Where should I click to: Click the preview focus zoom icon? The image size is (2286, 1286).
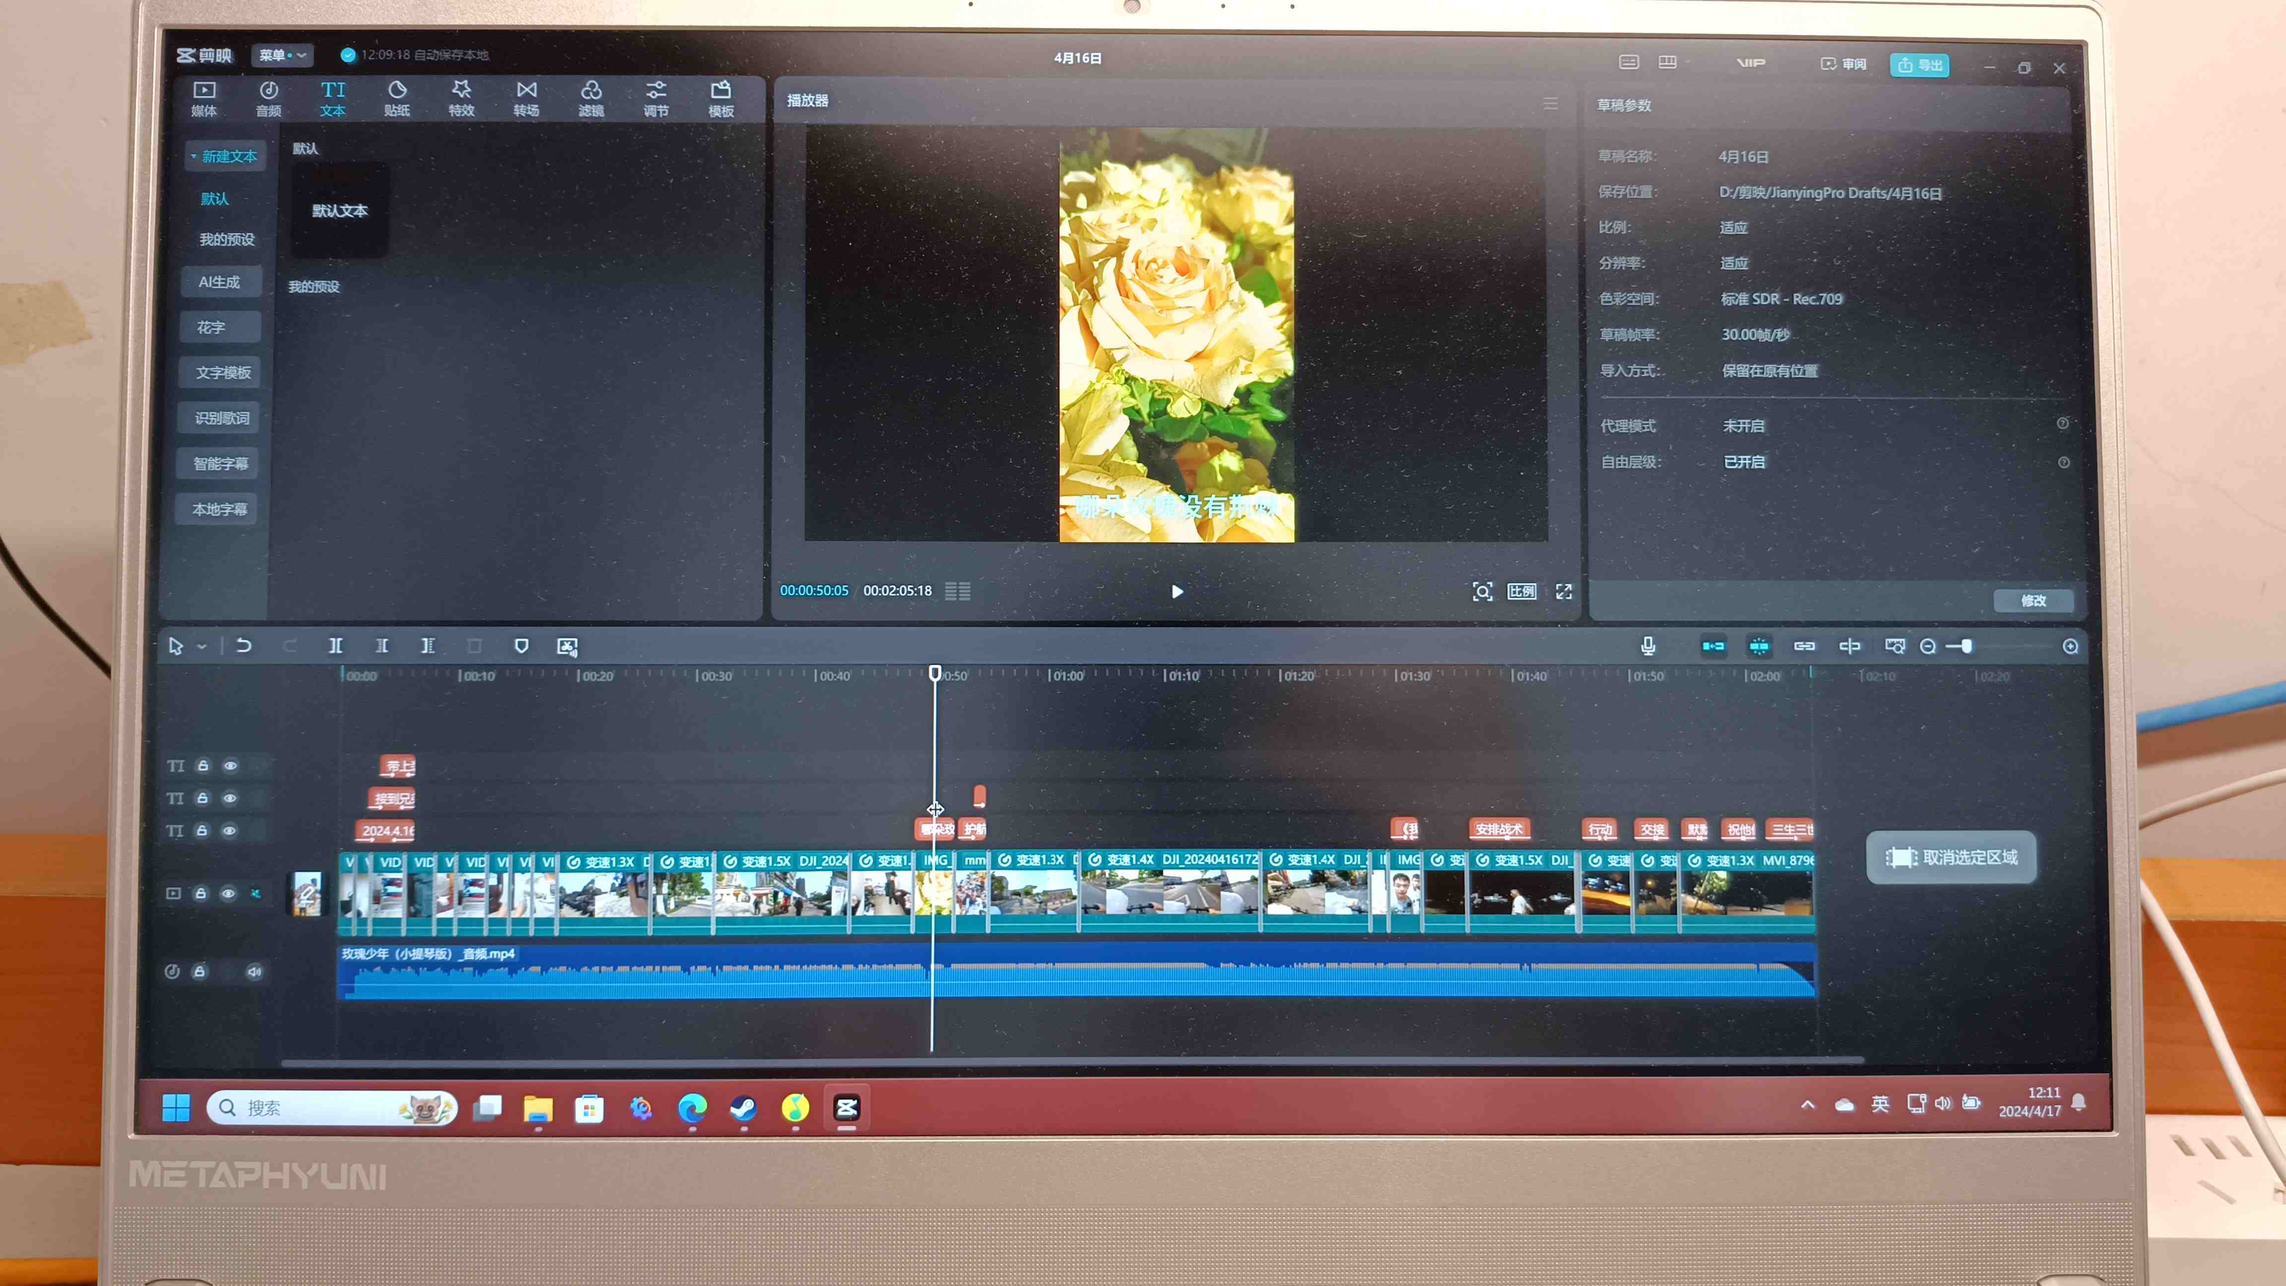pos(1482,592)
